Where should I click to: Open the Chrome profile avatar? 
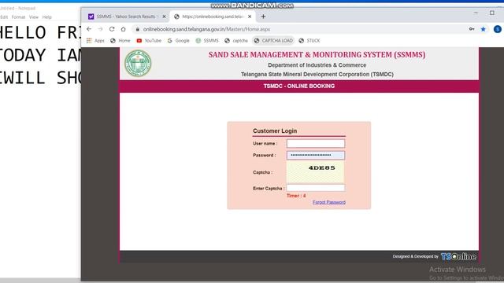[497, 29]
